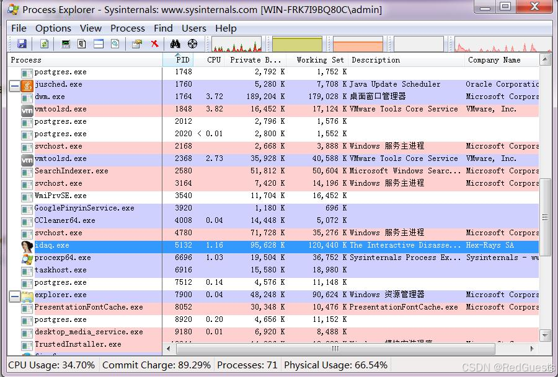This screenshot has height=377, width=558.
Task: Sort by the PID column header
Action: (179, 59)
